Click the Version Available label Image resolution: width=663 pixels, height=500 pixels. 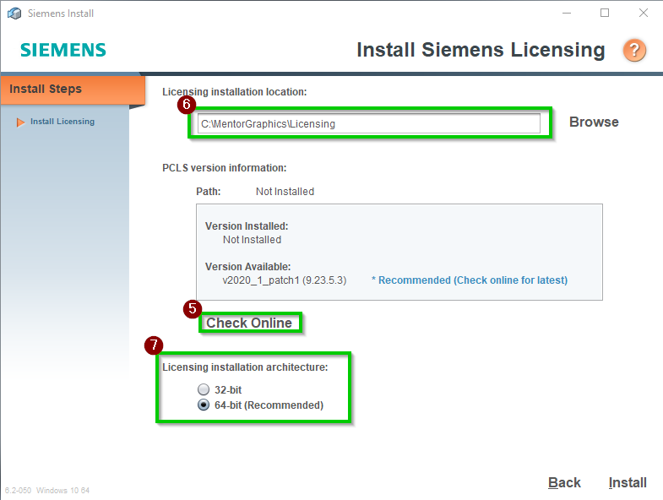247,267
